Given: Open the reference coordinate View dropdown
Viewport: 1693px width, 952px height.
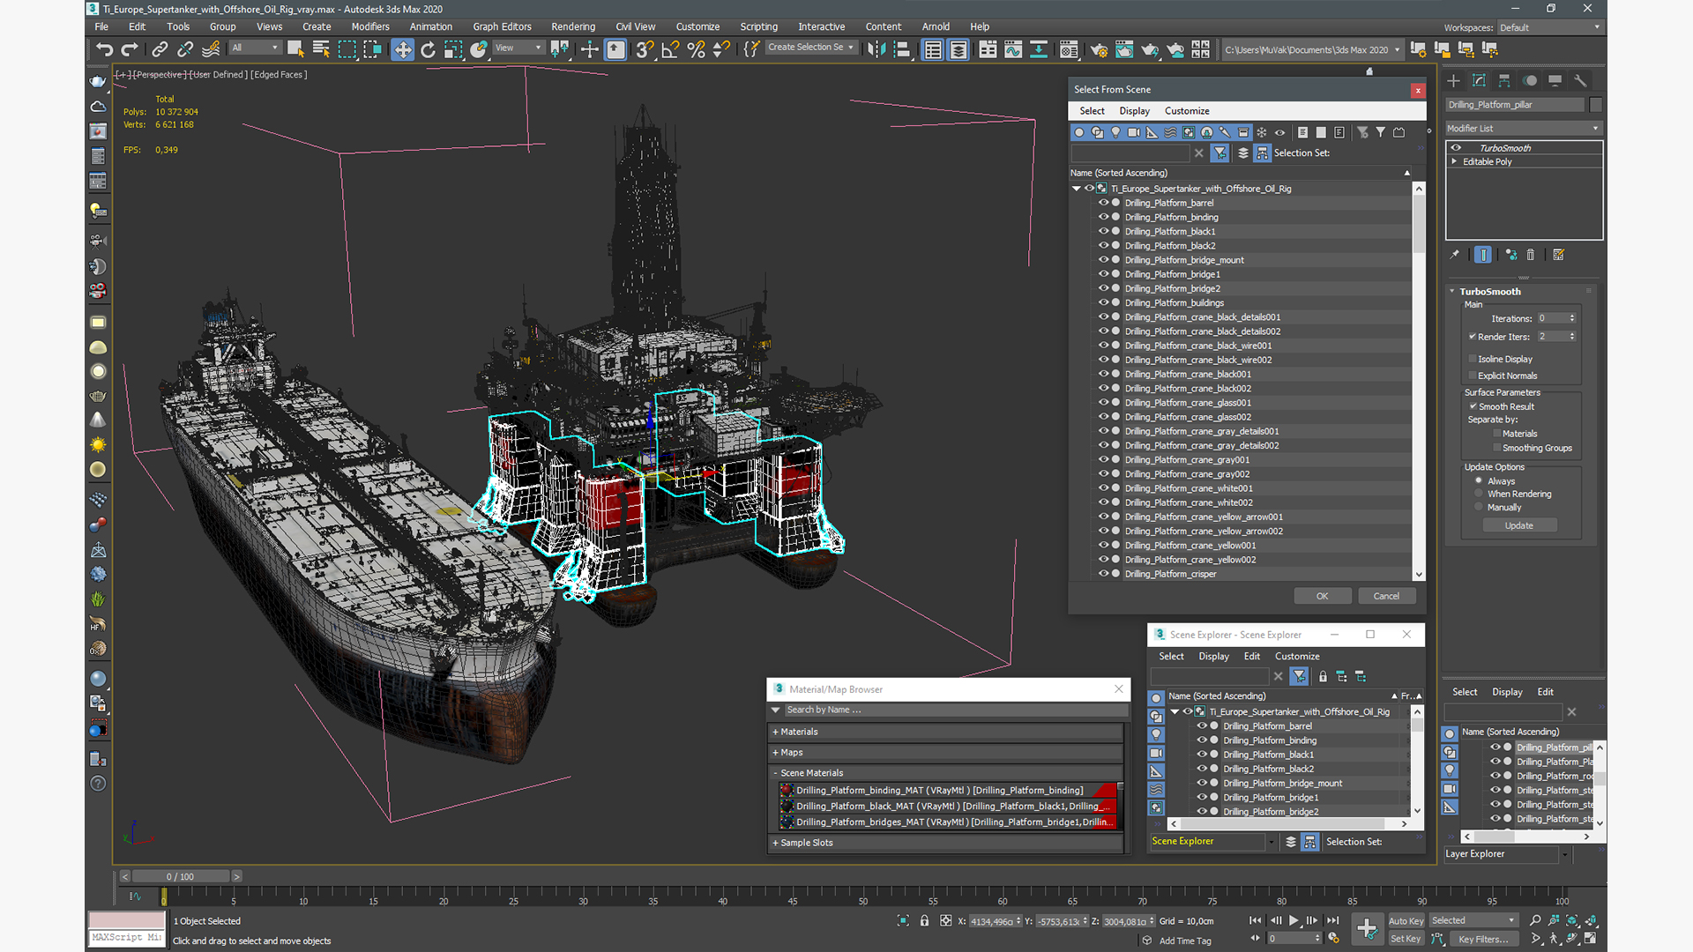Looking at the screenshot, I should point(518,48).
